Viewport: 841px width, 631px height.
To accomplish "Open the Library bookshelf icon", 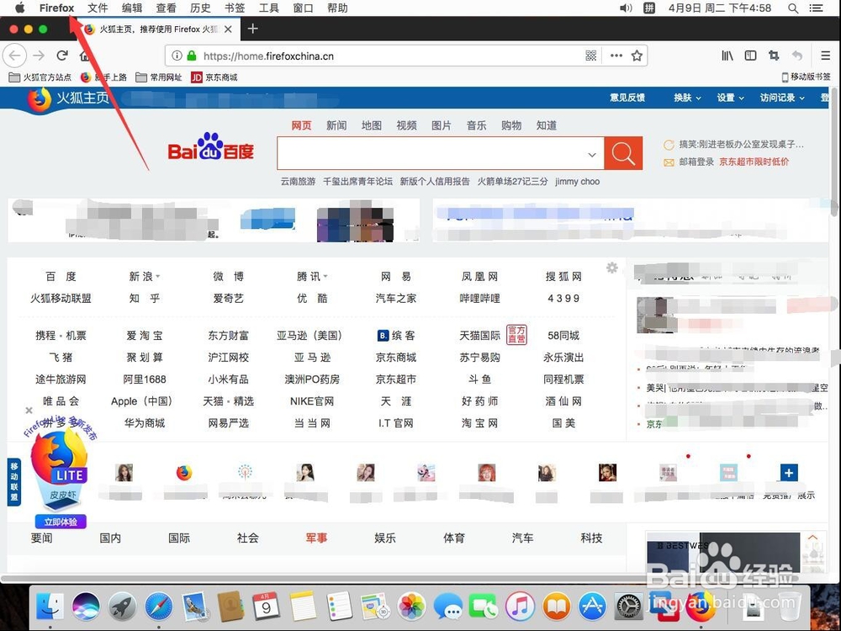I will pyautogui.click(x=727, y=56).
